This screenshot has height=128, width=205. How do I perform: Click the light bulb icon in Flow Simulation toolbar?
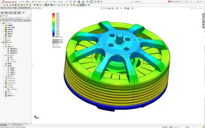point(80,5)
